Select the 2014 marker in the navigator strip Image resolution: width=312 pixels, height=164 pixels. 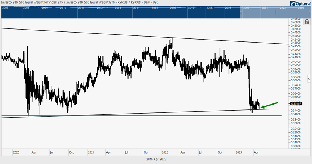tap(136, 8)
